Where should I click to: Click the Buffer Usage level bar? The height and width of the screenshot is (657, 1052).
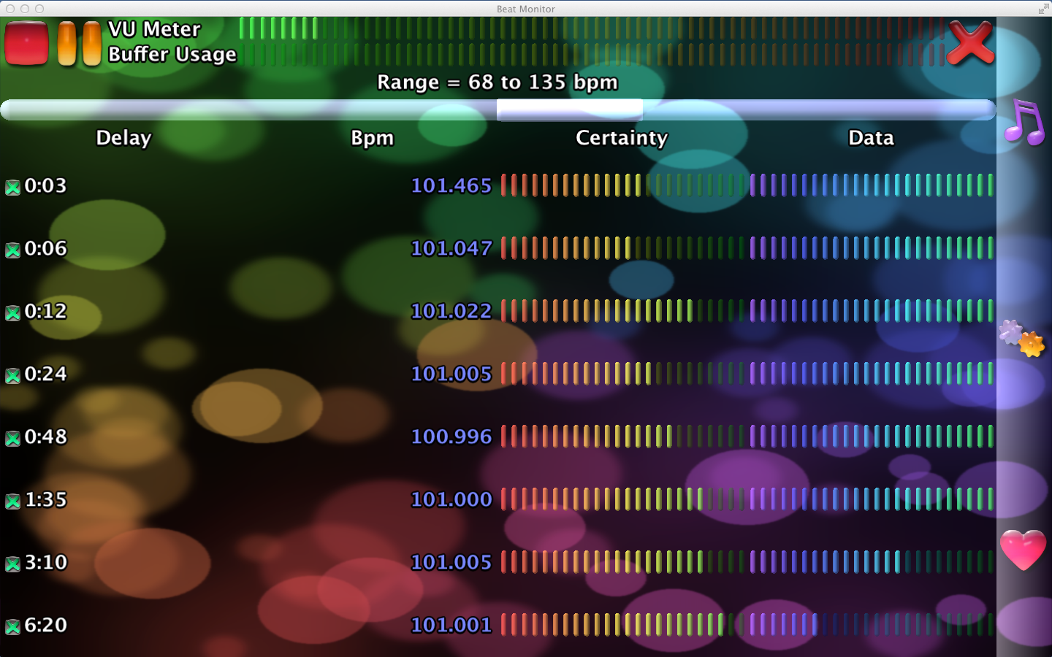592,54
